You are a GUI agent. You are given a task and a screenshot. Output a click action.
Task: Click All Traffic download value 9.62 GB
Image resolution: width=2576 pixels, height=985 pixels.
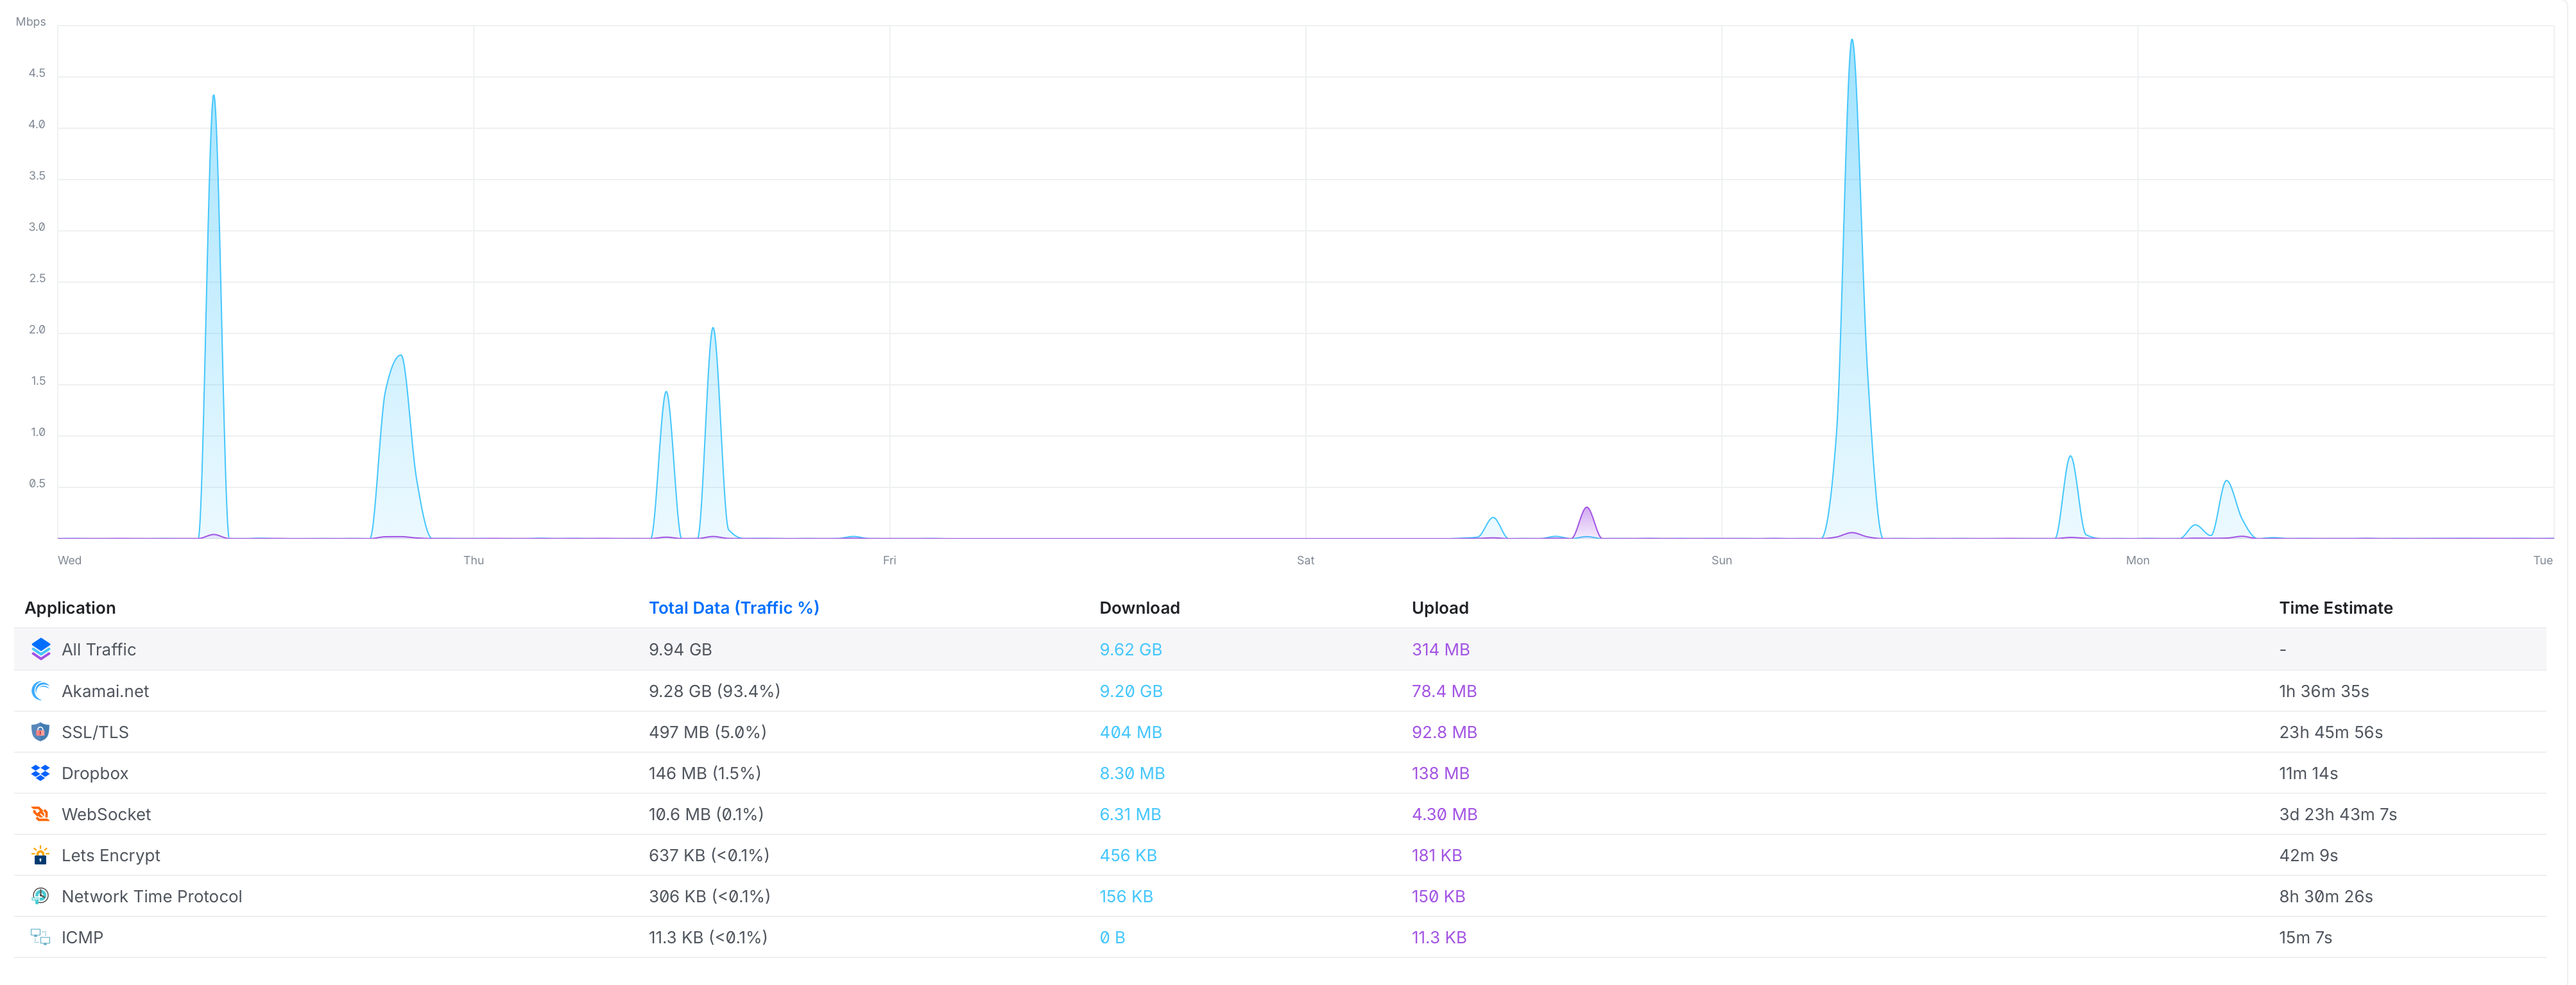pos(1130,650)
